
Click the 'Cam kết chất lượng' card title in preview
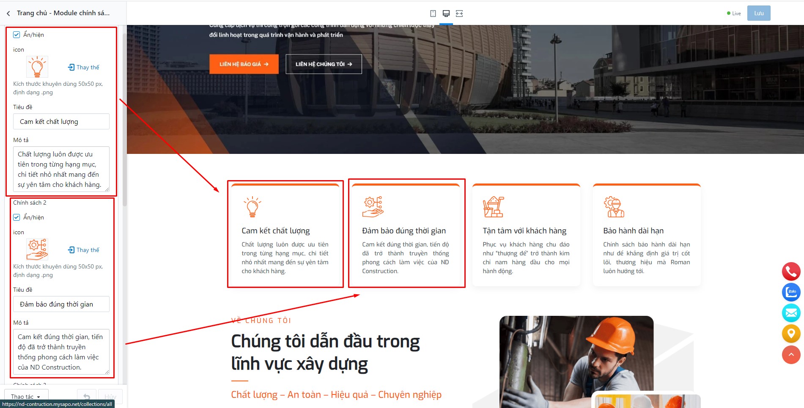coord(276,231)
